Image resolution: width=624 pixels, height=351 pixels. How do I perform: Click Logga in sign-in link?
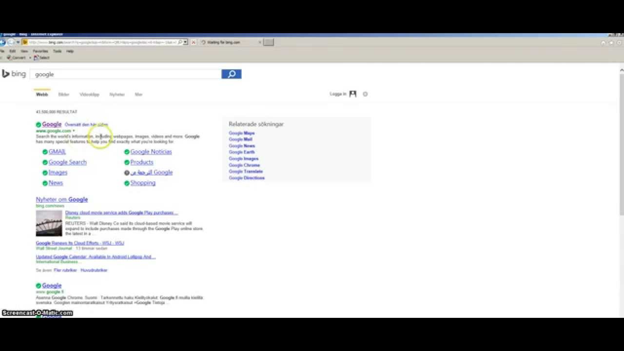(338, 94)
